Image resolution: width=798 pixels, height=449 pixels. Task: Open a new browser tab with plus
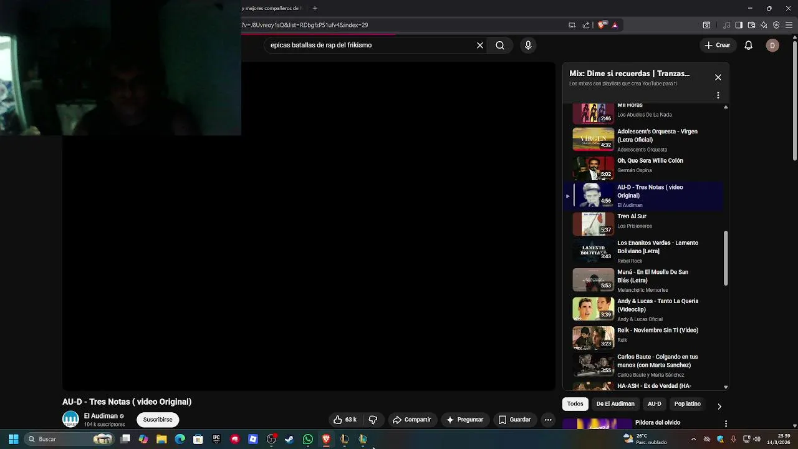click(x=315, y=8)
